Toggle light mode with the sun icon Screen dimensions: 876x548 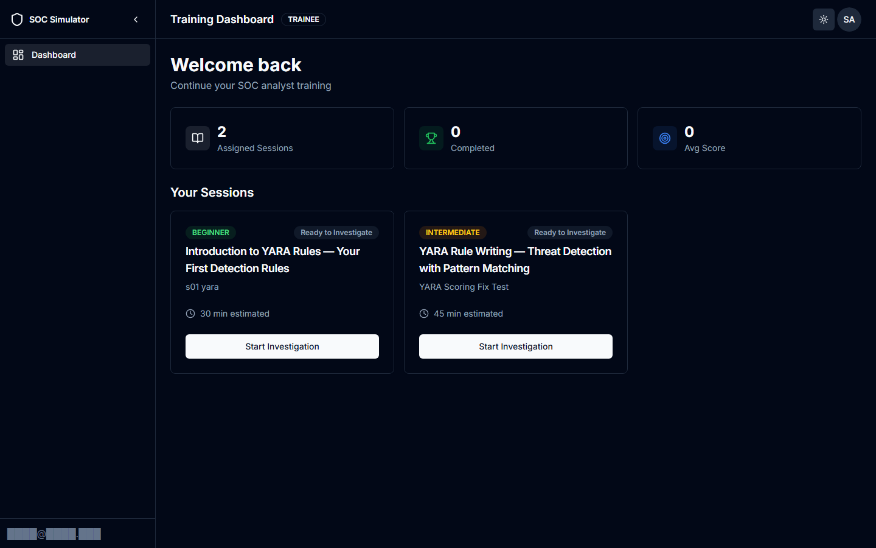(823, 19)
